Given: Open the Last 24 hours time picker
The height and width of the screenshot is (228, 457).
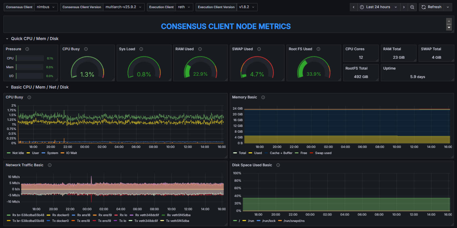Looking at the screenshot, I should 378,7.
